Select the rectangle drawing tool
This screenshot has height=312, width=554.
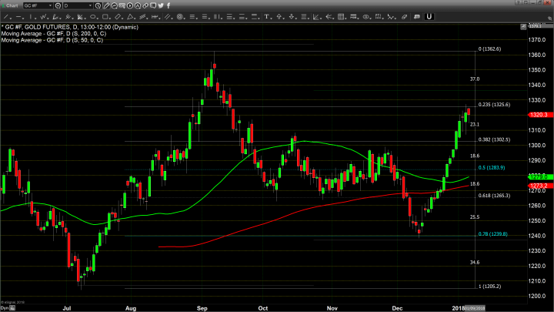[105, 16]
